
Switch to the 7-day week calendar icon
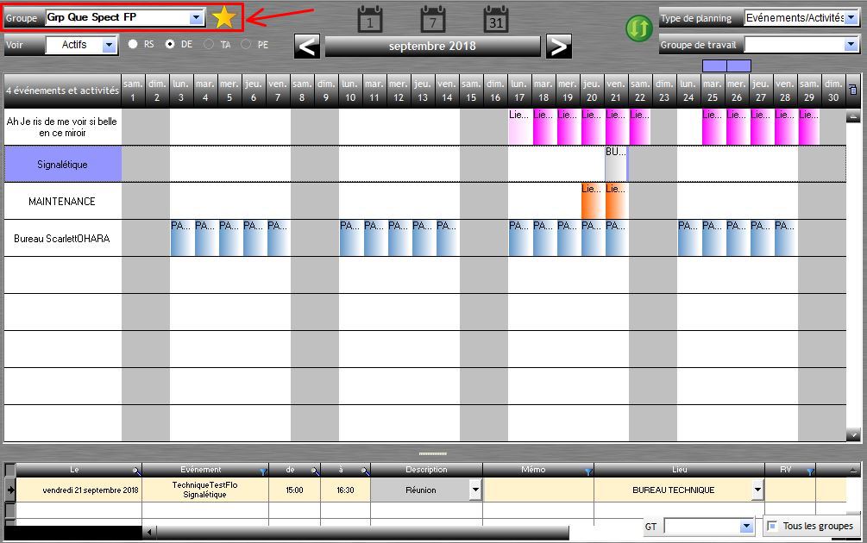pos(433,19)
